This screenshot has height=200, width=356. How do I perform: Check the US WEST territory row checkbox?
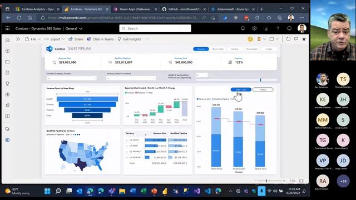(127, 146)
